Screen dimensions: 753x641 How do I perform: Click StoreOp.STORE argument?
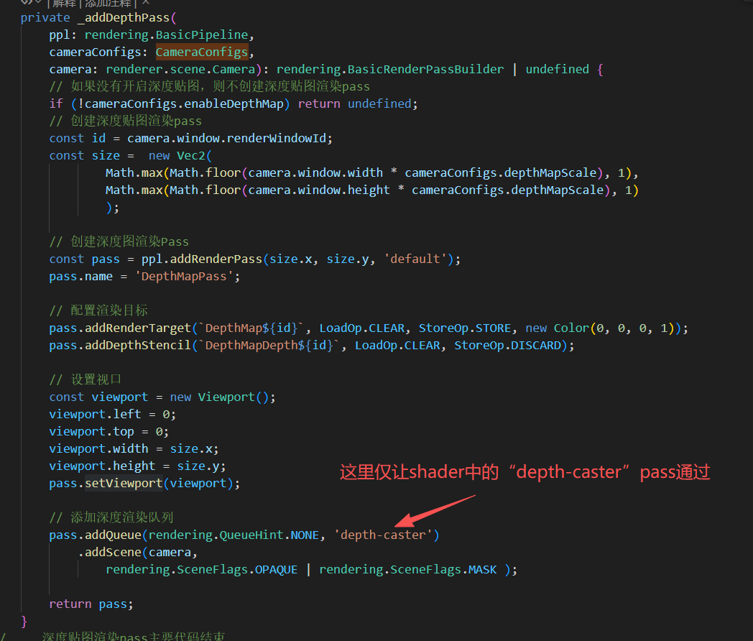(x=464, y=329)
